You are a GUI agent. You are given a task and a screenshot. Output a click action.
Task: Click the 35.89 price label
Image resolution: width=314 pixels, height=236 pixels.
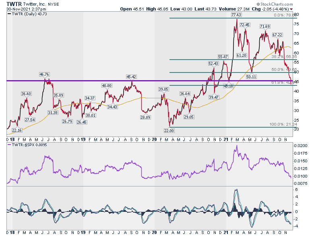[58, 95]
